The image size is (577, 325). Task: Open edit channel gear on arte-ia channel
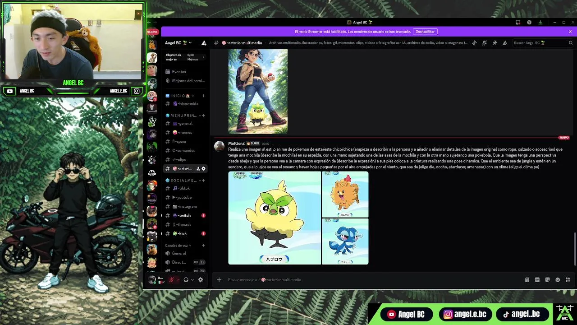pos(204,169)
